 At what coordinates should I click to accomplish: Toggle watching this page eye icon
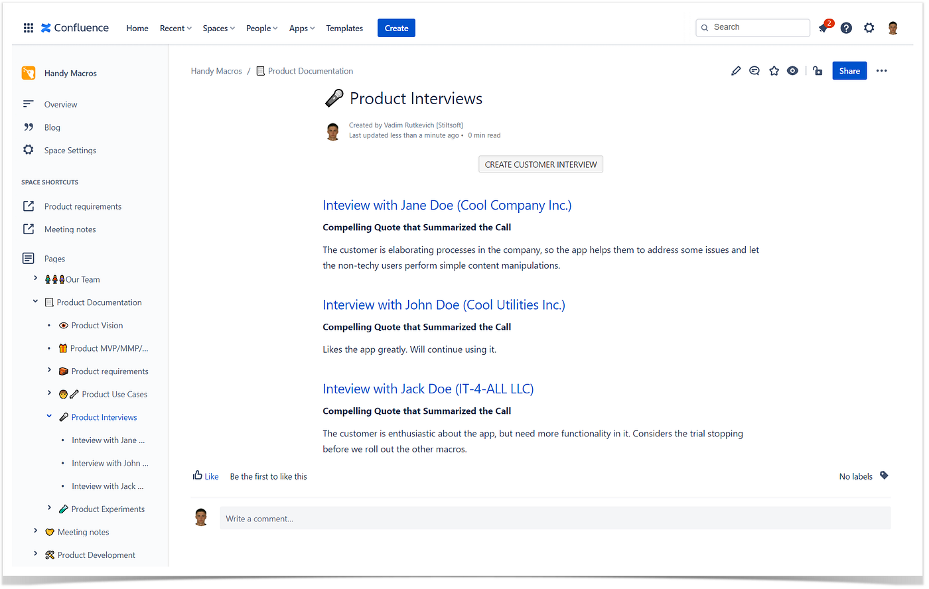[792, 71]
